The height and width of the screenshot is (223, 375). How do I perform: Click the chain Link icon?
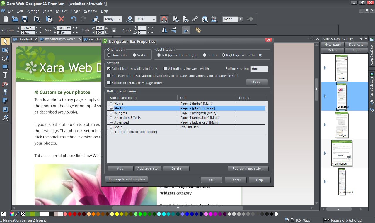195,19
